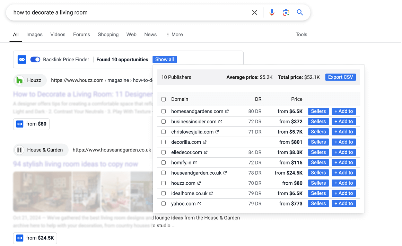Tick the businessinsider.com checkbox
This screenshot has width=402, height=246.
coord(164,122)
